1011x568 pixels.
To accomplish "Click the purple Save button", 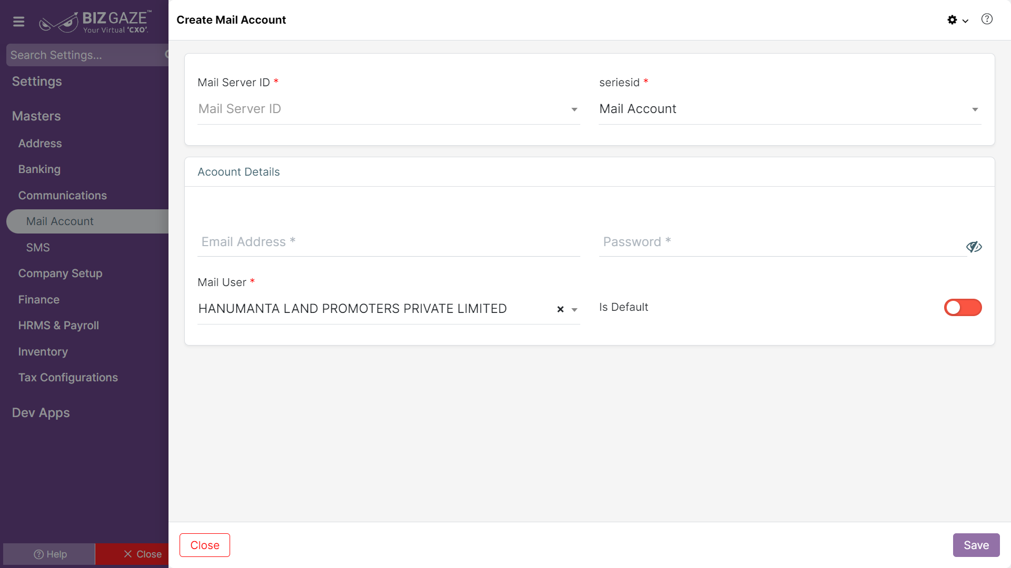I will pos(976,545).
